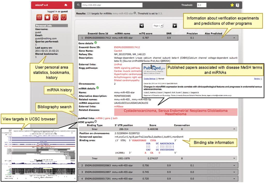265x183 pixels.
Task: Click the Ensembl Gene Id column header
Action: point(98,33)
